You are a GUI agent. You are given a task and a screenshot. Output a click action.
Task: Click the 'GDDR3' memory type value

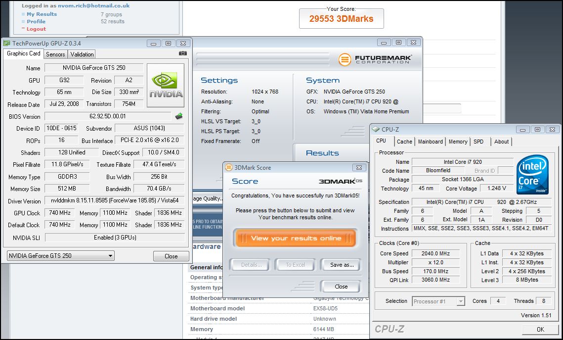tap(67, 177)
